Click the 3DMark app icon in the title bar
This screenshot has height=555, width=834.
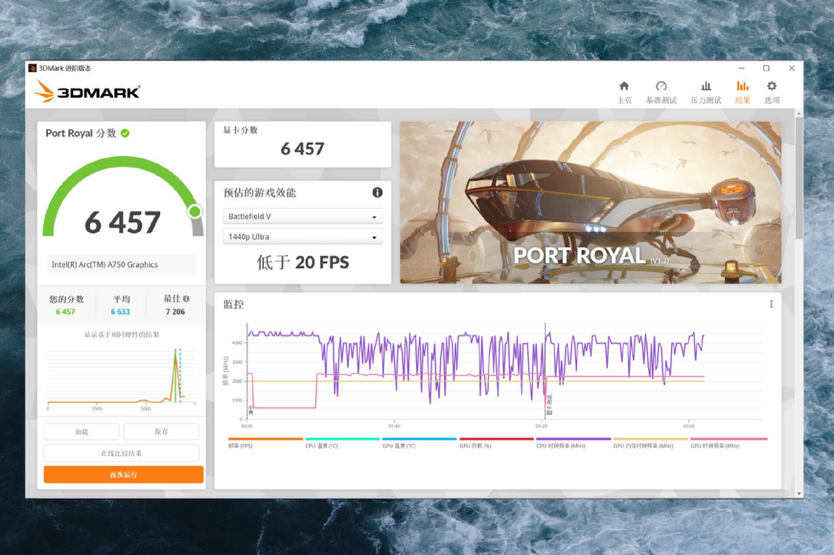[x=33, y=68]
